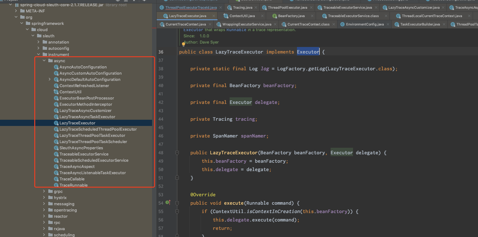Screen dimensions: 478x237
Task: Collapse the async folder
Action: pos(44,61)
